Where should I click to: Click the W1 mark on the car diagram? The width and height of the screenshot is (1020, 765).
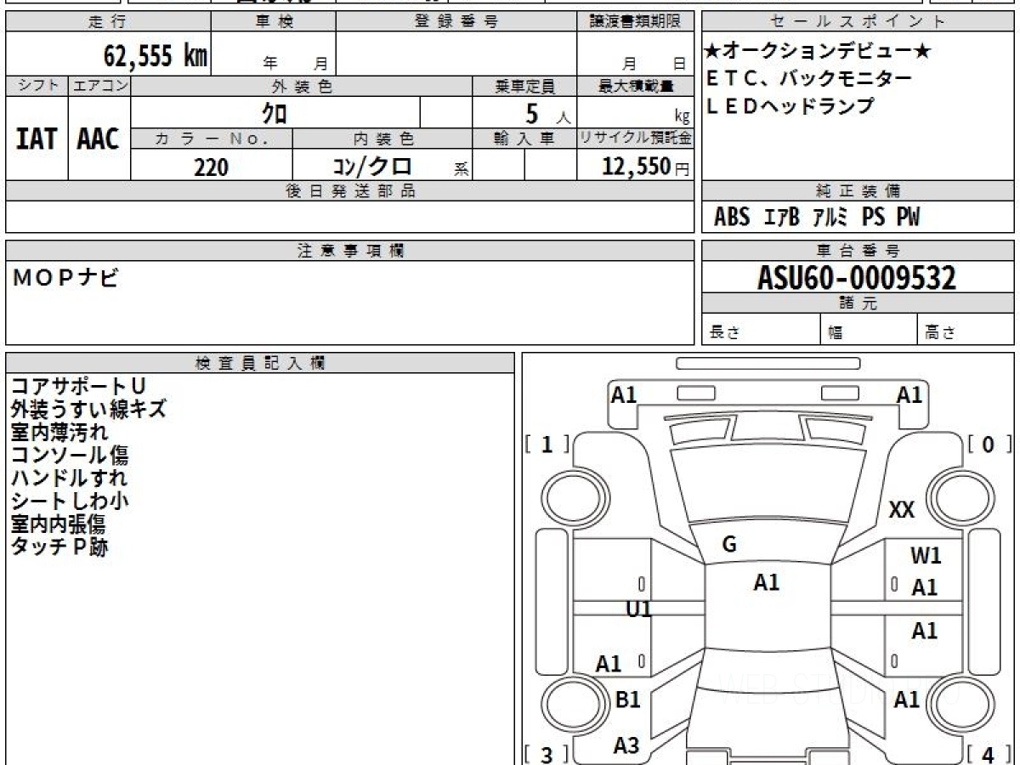tap(926, 556)
